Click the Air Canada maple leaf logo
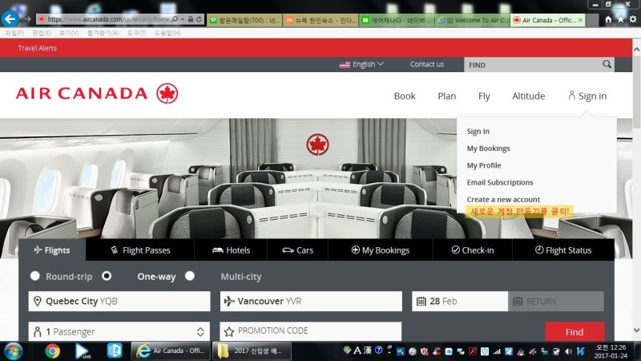This screenshot has height=361, width=641. coord(167,93)
